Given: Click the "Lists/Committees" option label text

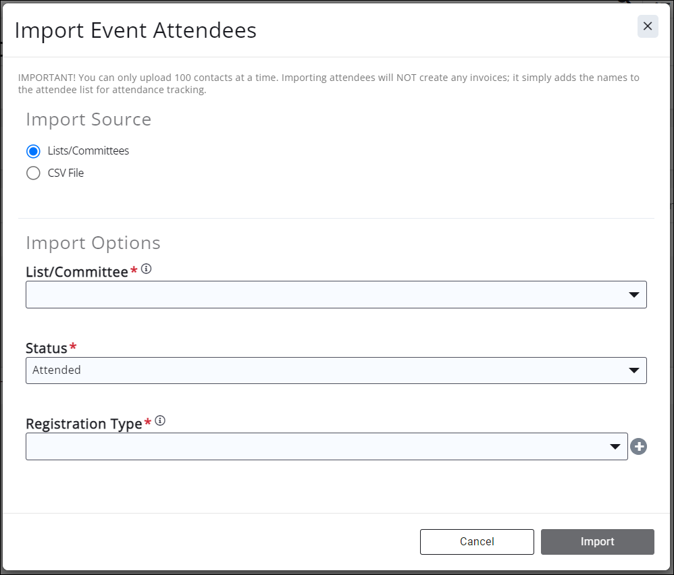Looking at the screenshot, I should [88, 150].
